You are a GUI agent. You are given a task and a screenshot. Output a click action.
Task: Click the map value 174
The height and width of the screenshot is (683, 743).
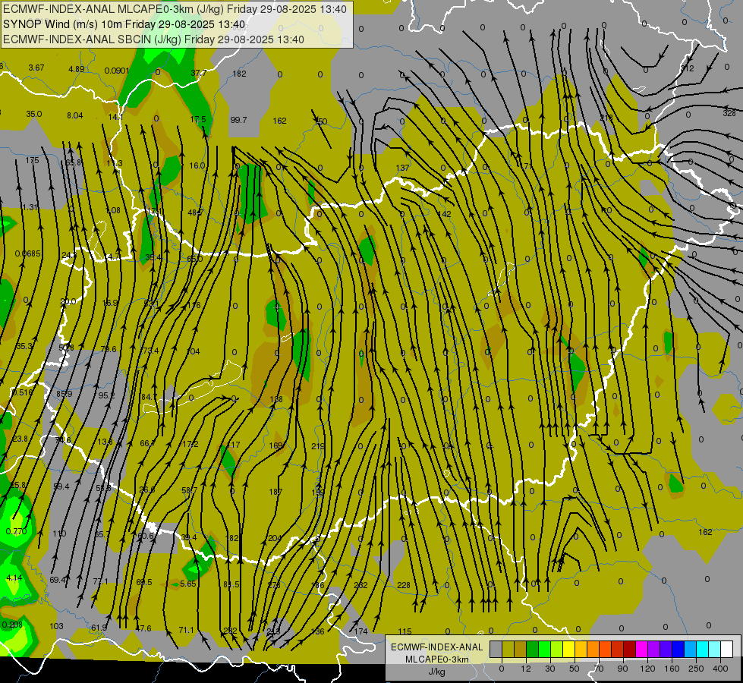pos(360,631)
